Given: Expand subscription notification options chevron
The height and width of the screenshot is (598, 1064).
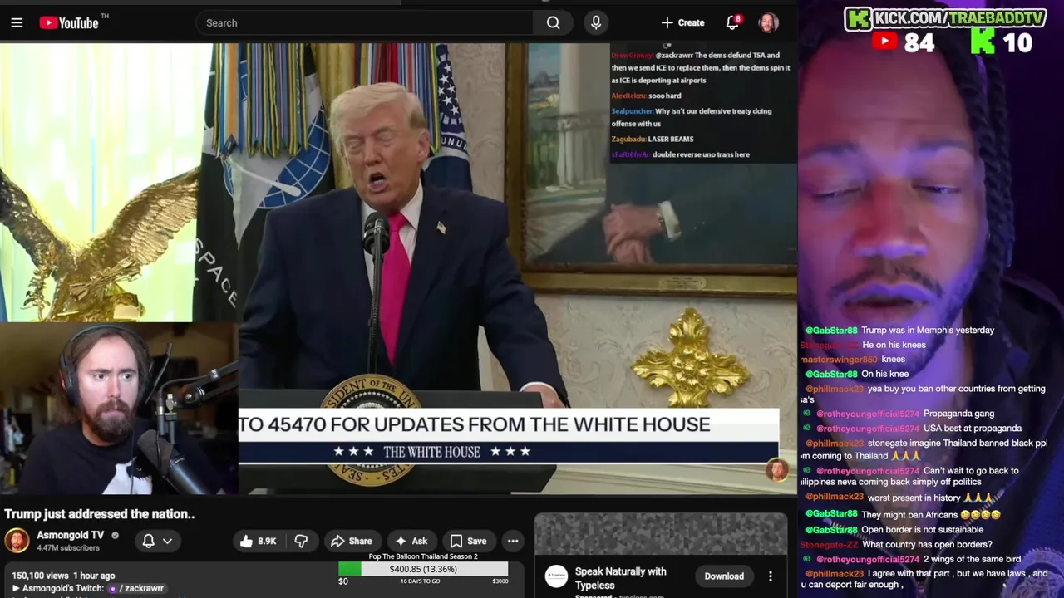Looking at the screenshot, I should (x=168, y=541).
